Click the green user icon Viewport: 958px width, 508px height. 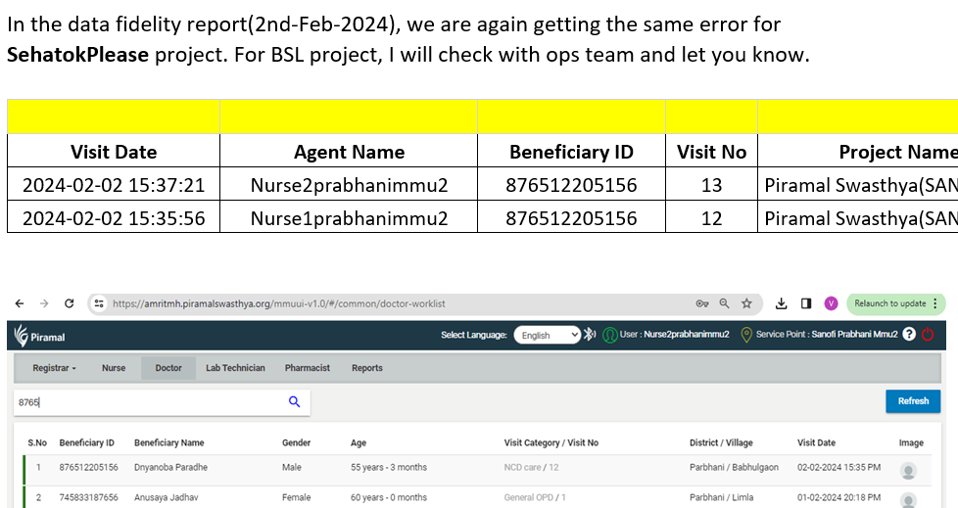[609, 335]
